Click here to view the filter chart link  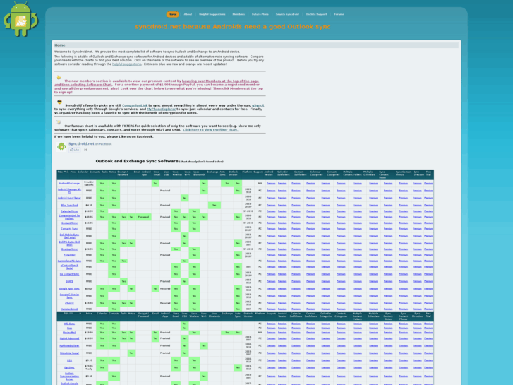[x=211, y=130]
